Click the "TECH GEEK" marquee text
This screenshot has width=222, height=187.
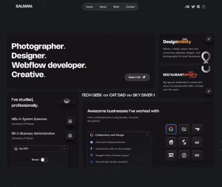pyautogui.click(x=92, y=95)
